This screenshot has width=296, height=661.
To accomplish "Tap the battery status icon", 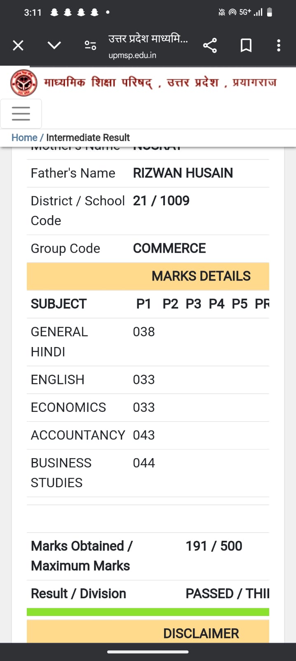I will point(270,12).
